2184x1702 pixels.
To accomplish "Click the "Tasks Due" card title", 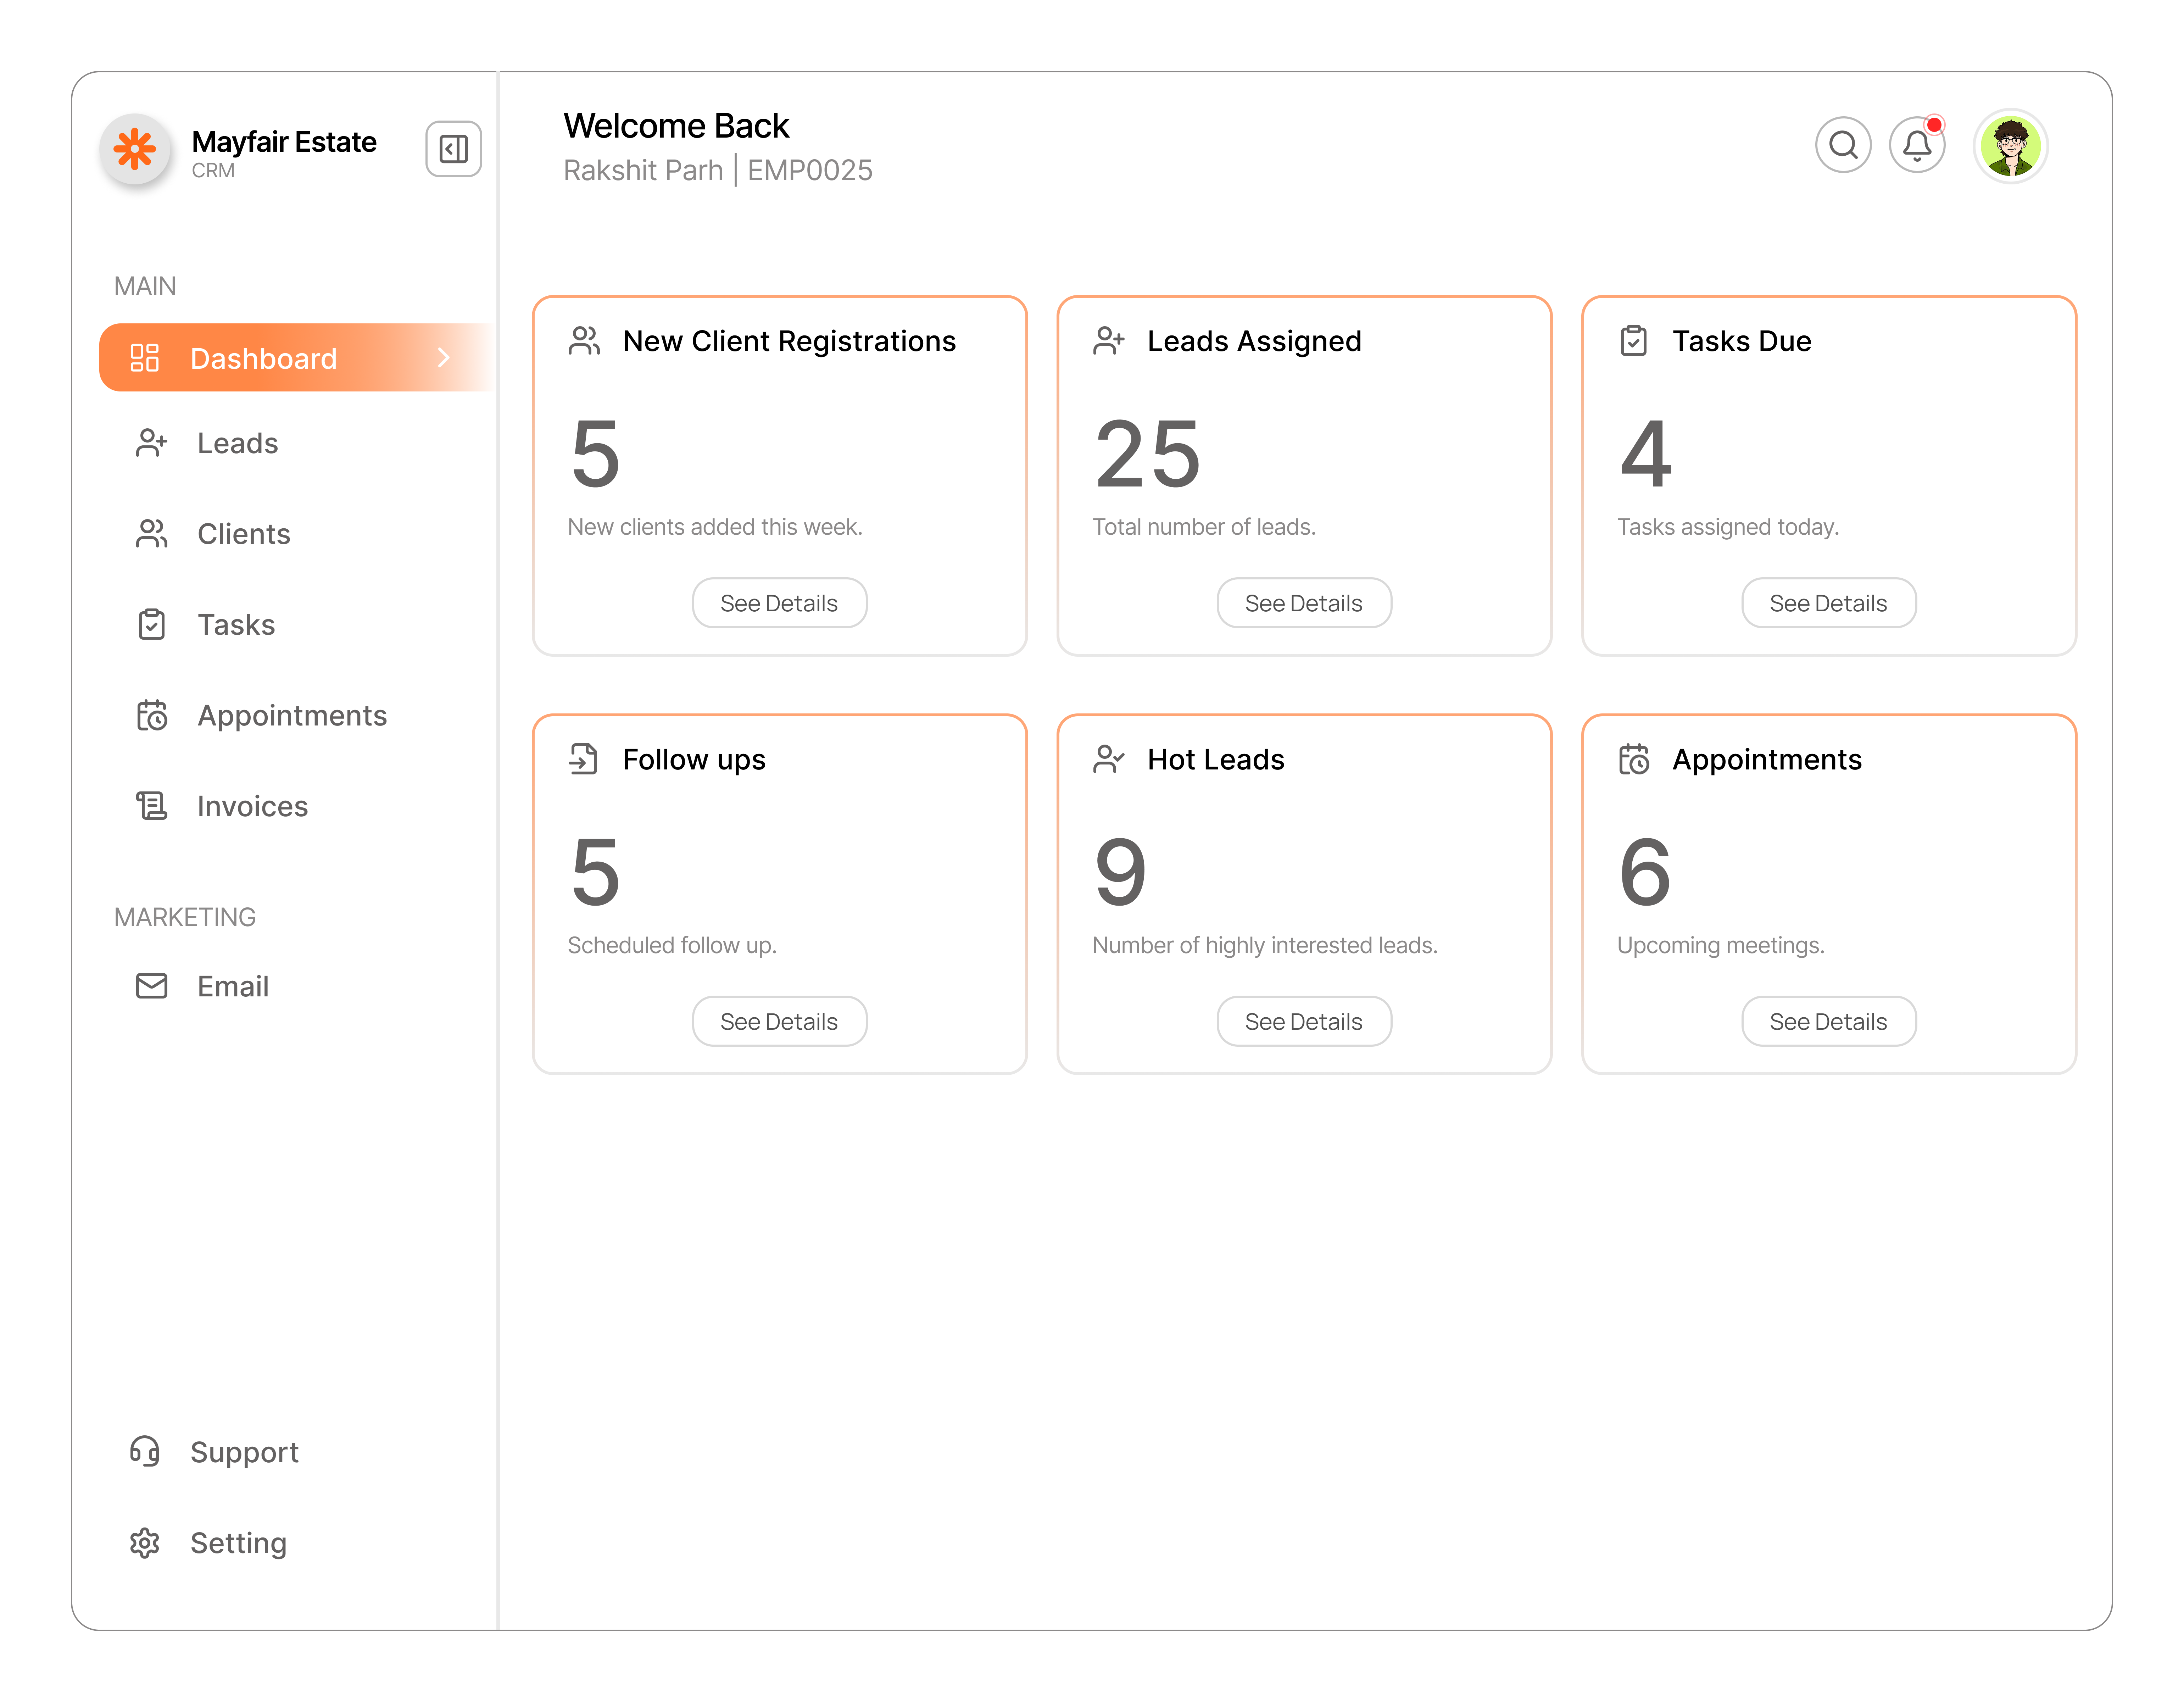I will [1741, 341].
